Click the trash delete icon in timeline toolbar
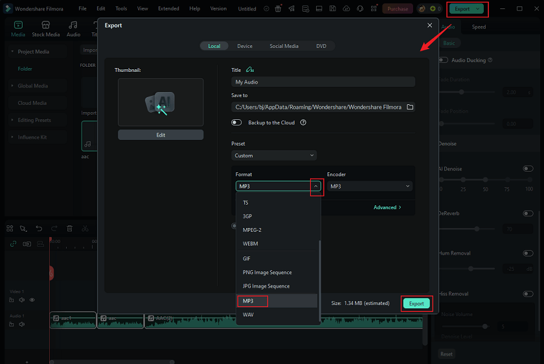Viewport: 544px width, 364px height. click(69, 229)
